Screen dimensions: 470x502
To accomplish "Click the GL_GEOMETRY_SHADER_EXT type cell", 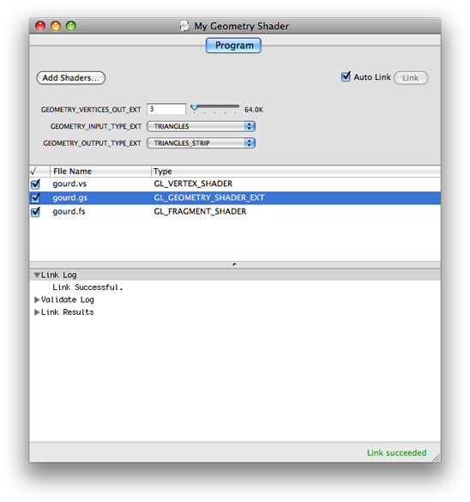I will (209, 198).
